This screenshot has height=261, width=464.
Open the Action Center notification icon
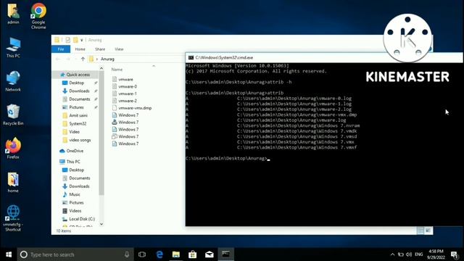pyautogui.click(x=455, y=254)
